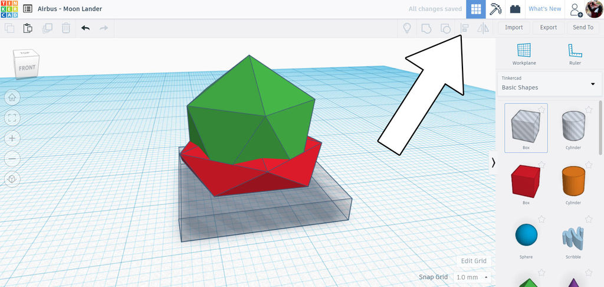Viewport: 604px width, 287px height.
Task: Select the Ruler tool
Action: (x=575, y=54)
